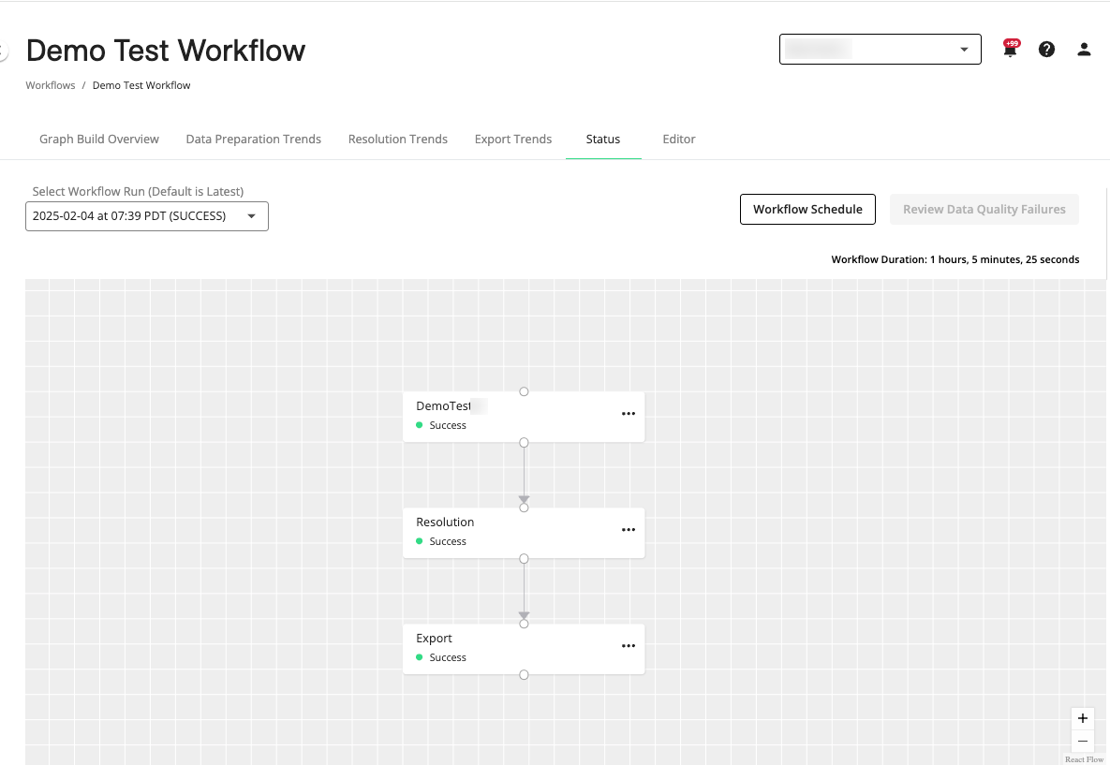Zoom out with the minus control
The height and width of the screenshot is (765, 1110).
click(x=1083, y=741)
